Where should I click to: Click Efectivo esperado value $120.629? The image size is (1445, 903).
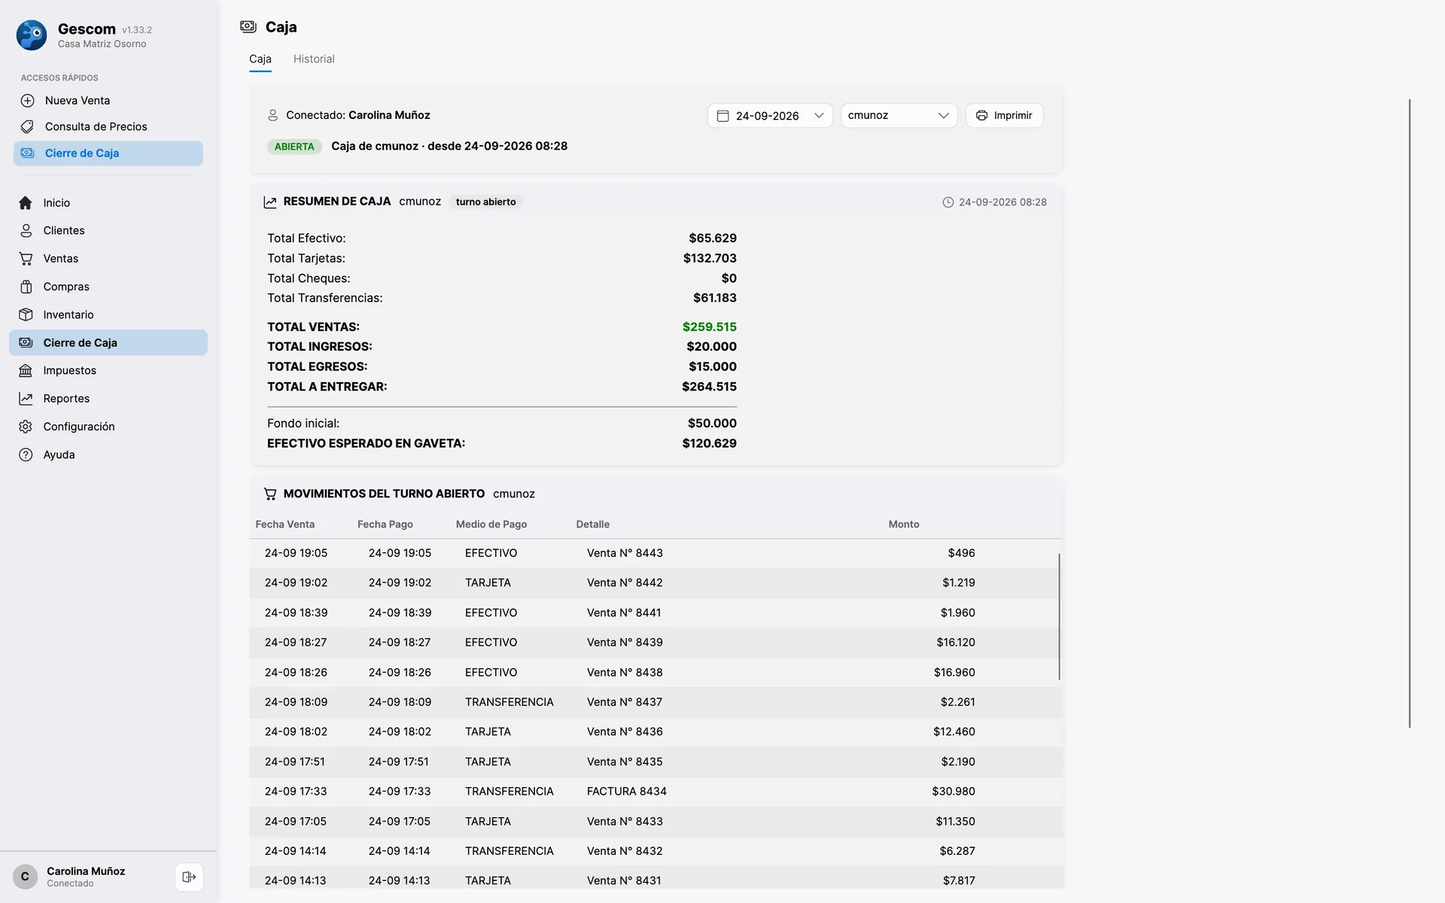click(709, 443)
